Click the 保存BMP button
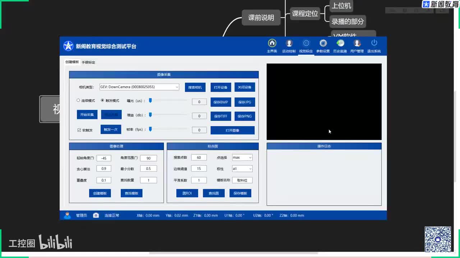 pos(221,102)
